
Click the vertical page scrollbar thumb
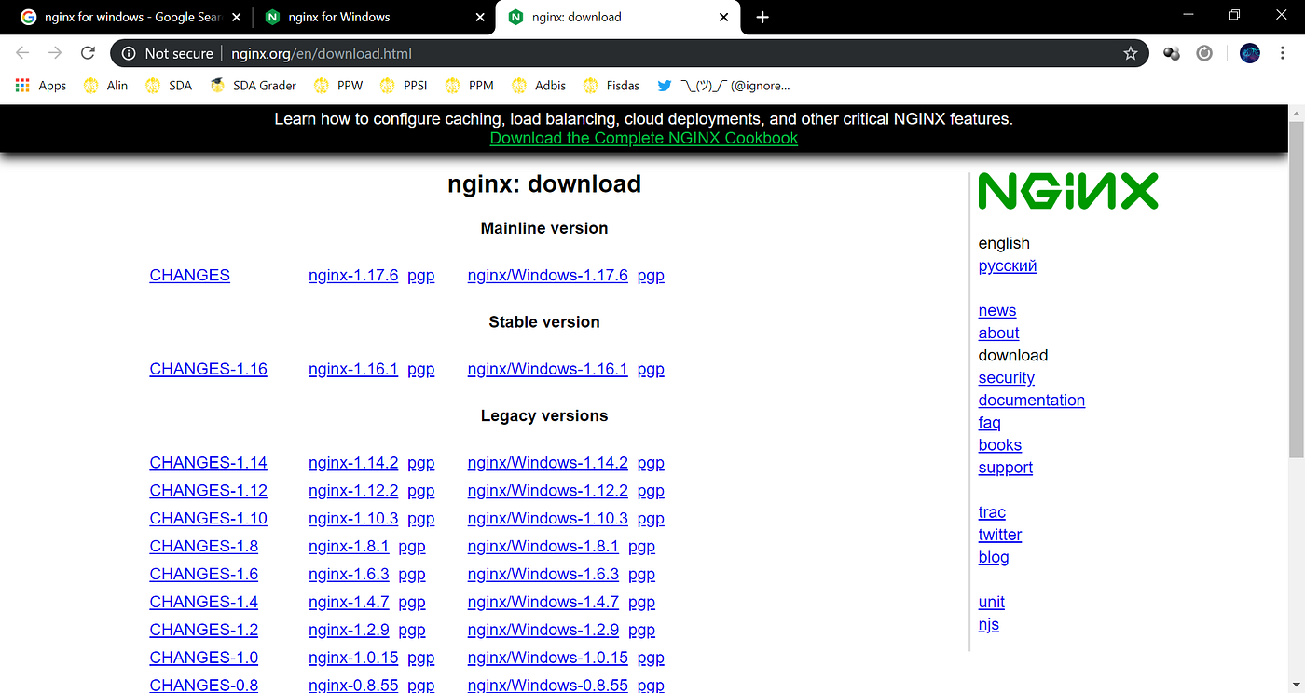(x=1296, y=289)
